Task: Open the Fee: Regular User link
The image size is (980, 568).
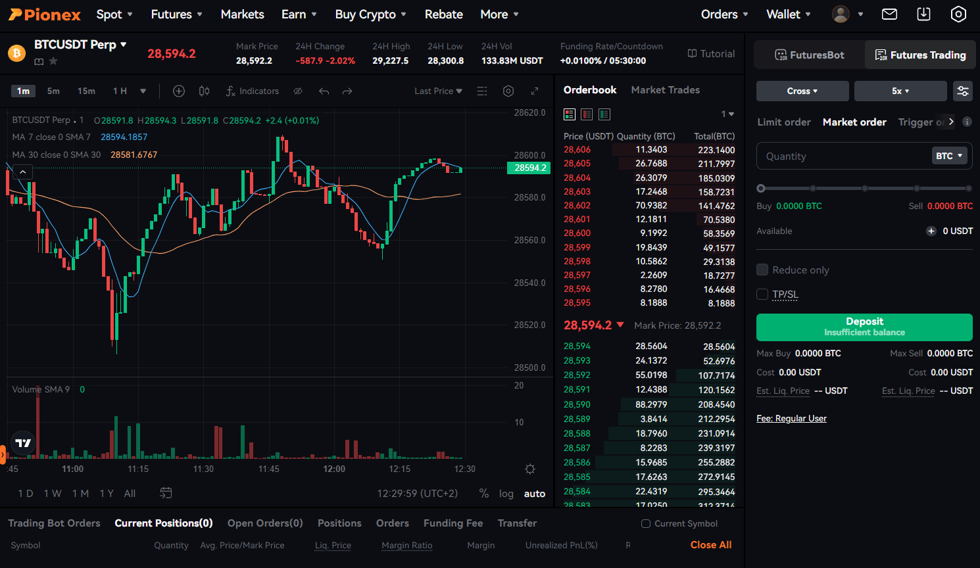Action: click(x=791, y=419)
